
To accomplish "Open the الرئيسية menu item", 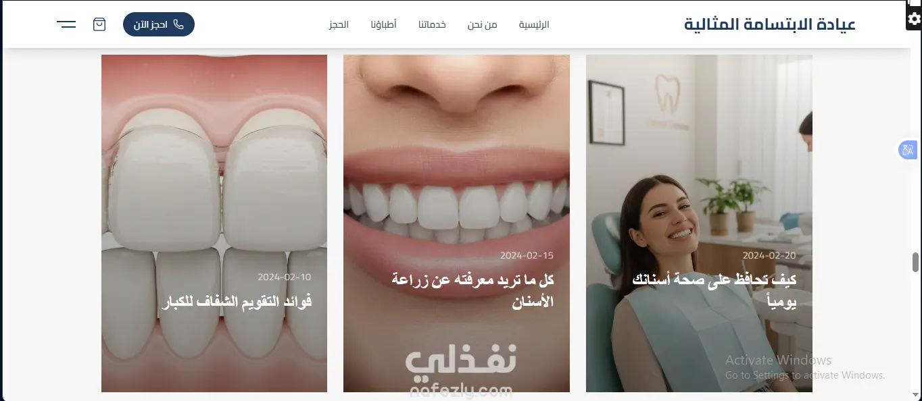I will pyautogui.click(x=534, y=24).
